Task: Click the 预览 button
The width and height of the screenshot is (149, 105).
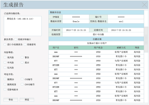Action: [27, 100]
